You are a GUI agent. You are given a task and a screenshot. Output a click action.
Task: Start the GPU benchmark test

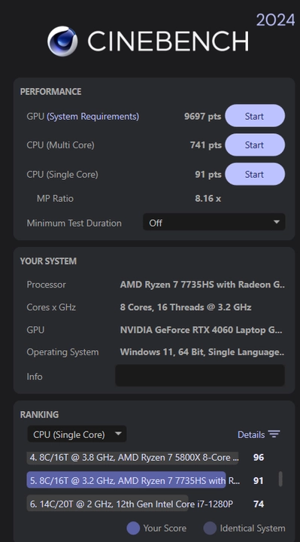(x=255, y=116)
